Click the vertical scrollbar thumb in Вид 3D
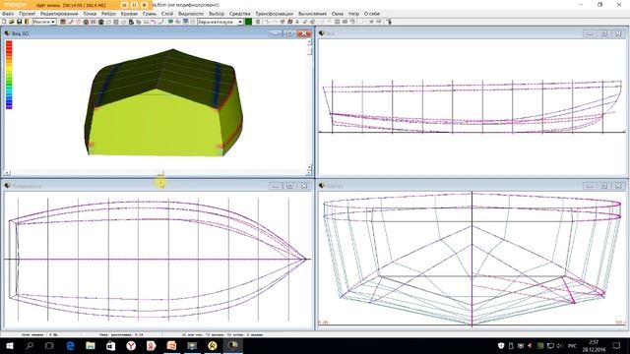The height and width of the screenshot is (354, 630). [309, 51]
